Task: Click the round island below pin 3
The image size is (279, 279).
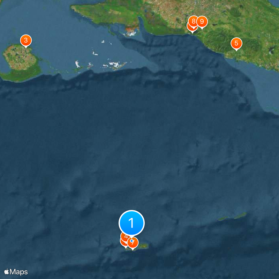Action: click(20, 57)
